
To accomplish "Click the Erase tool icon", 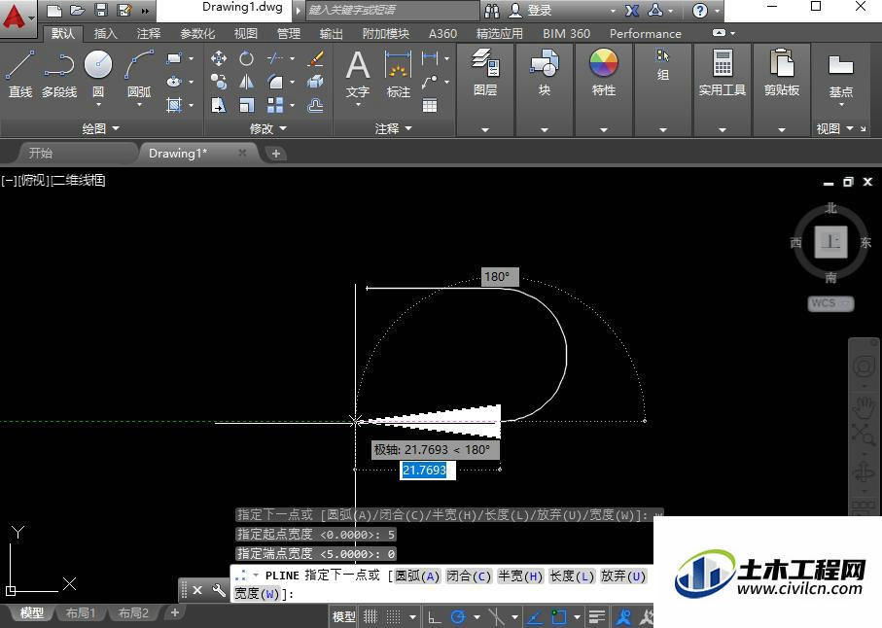I will tap(316, 58).
